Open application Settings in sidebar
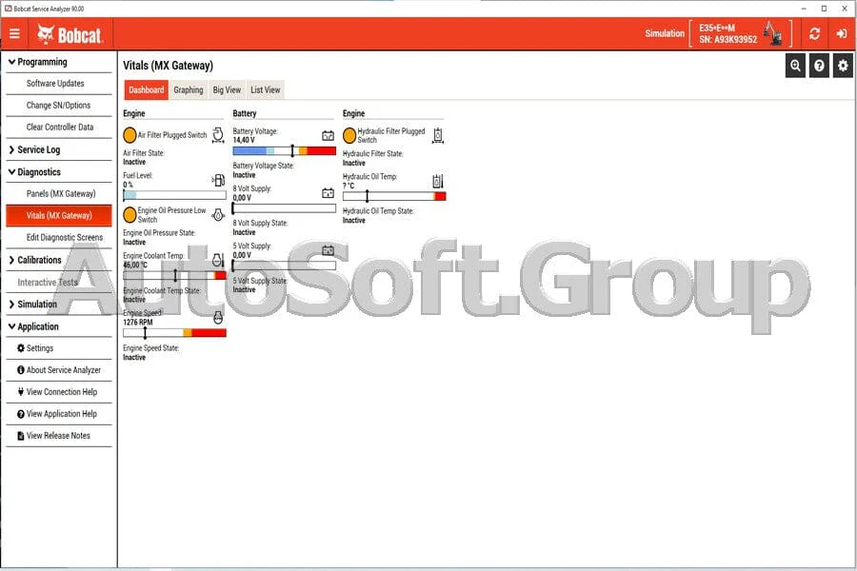This screenshot has height=571, width=857. pyautogui.click(x=59, y=348)
